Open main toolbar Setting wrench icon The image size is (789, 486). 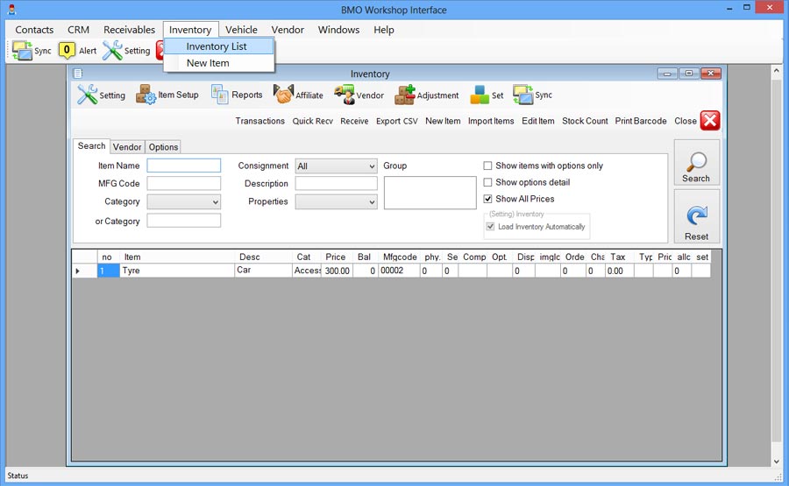click(112, 50)
